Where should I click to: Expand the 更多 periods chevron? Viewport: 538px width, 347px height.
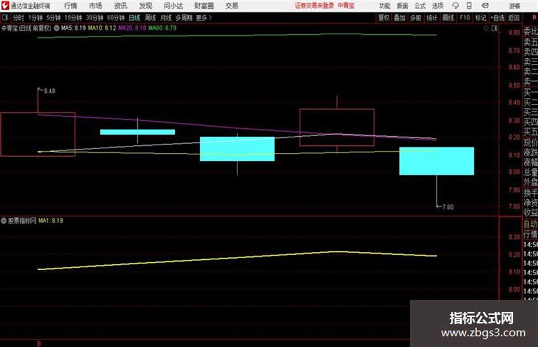[x=210, y=18]
